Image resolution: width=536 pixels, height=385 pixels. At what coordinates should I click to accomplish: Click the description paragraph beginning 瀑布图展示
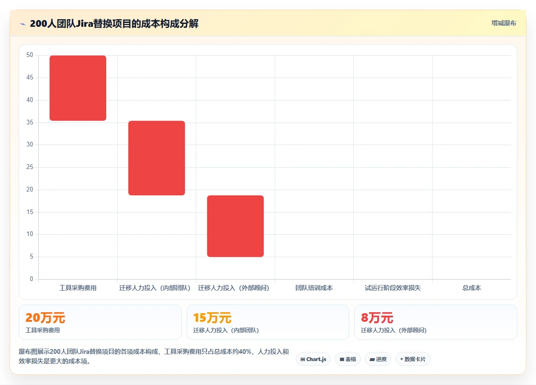click(x=154, y=356)
